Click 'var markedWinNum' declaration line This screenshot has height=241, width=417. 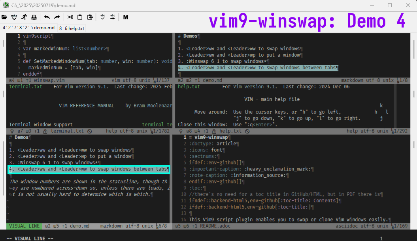click(x=64, y=49)
